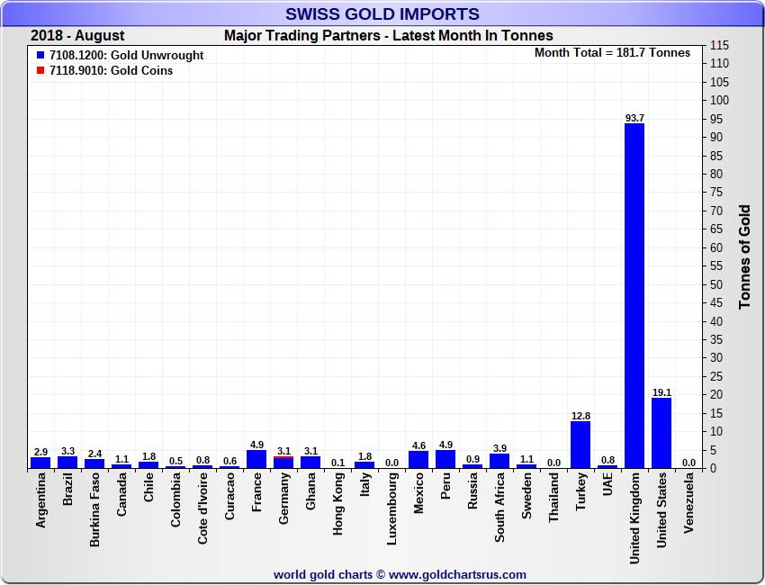The height and width of the screenshot is (585, 765).
Task: Select the SWISS GOLD IMPORTS title
Action: point(382,13)
